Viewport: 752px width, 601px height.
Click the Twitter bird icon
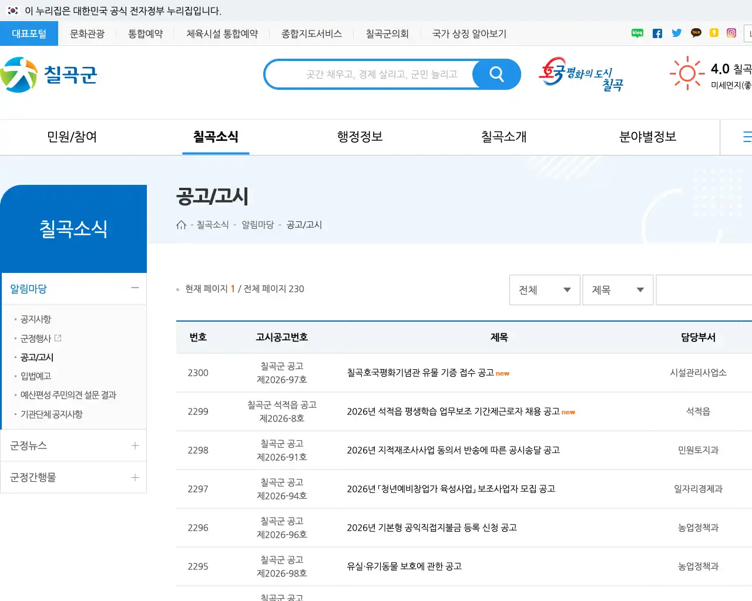coord(676,33)
